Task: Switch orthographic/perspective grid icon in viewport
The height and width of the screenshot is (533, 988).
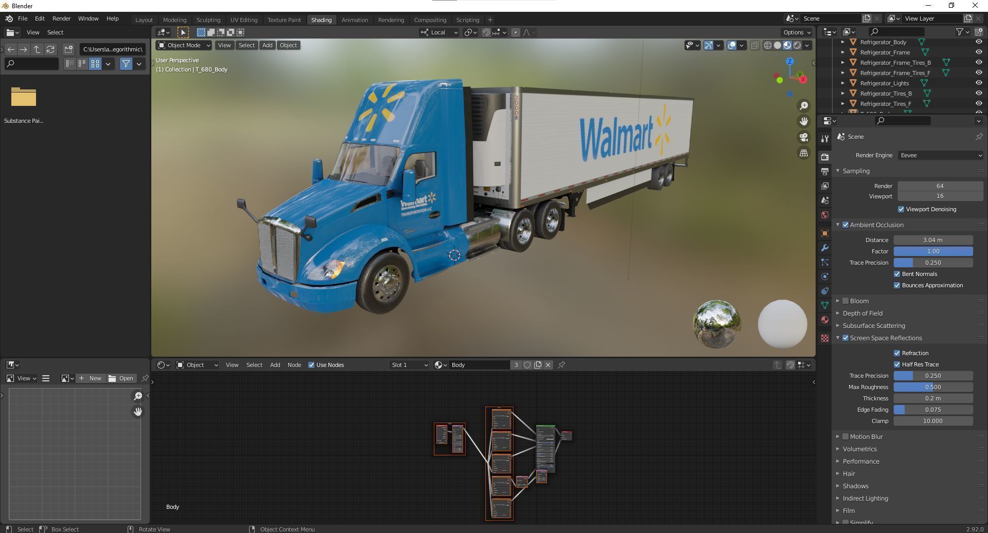Action: [803, 153]
